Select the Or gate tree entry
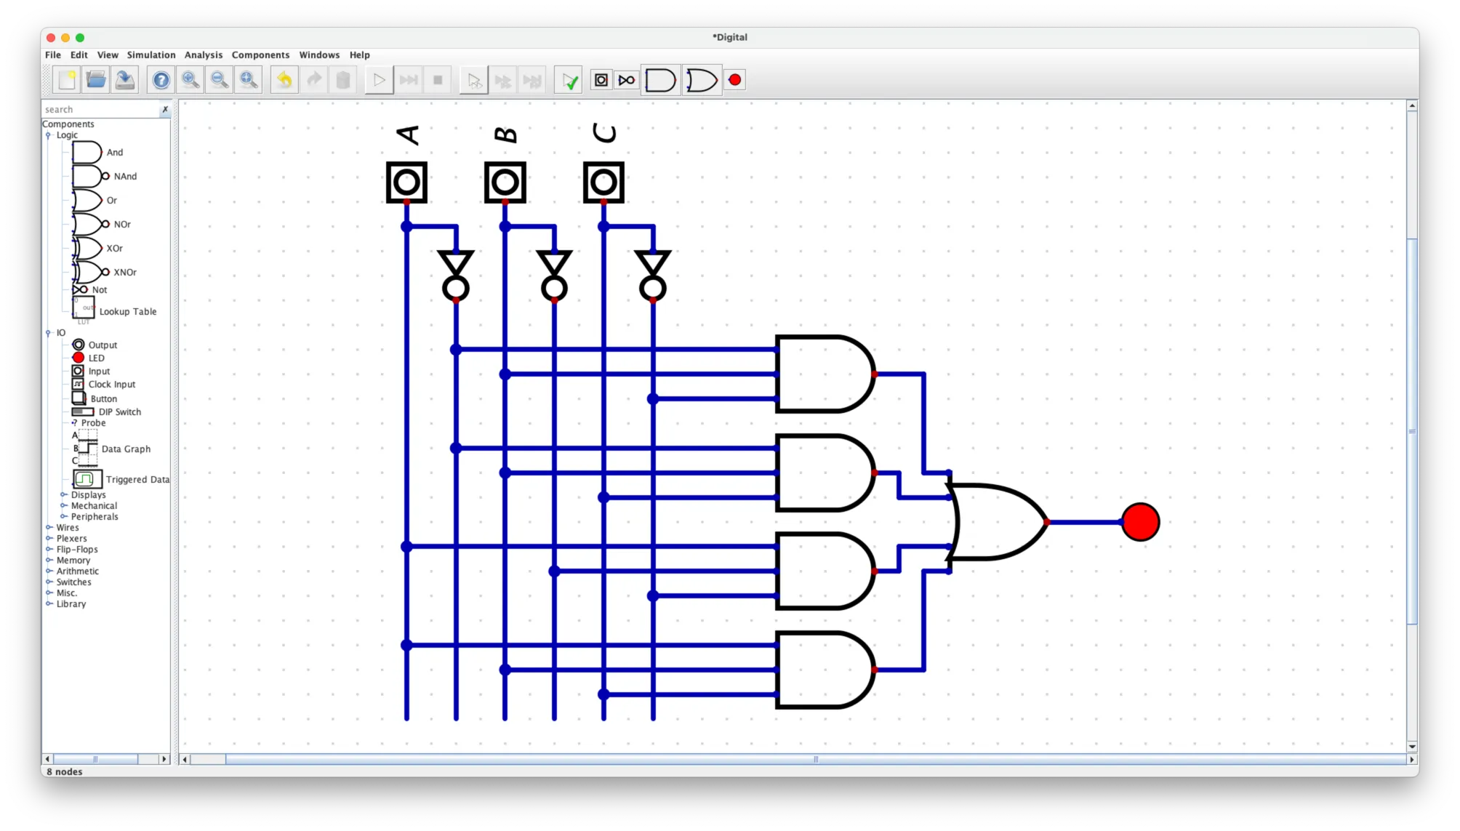The height and width of the screenshot is (831, 1460). 95,201
